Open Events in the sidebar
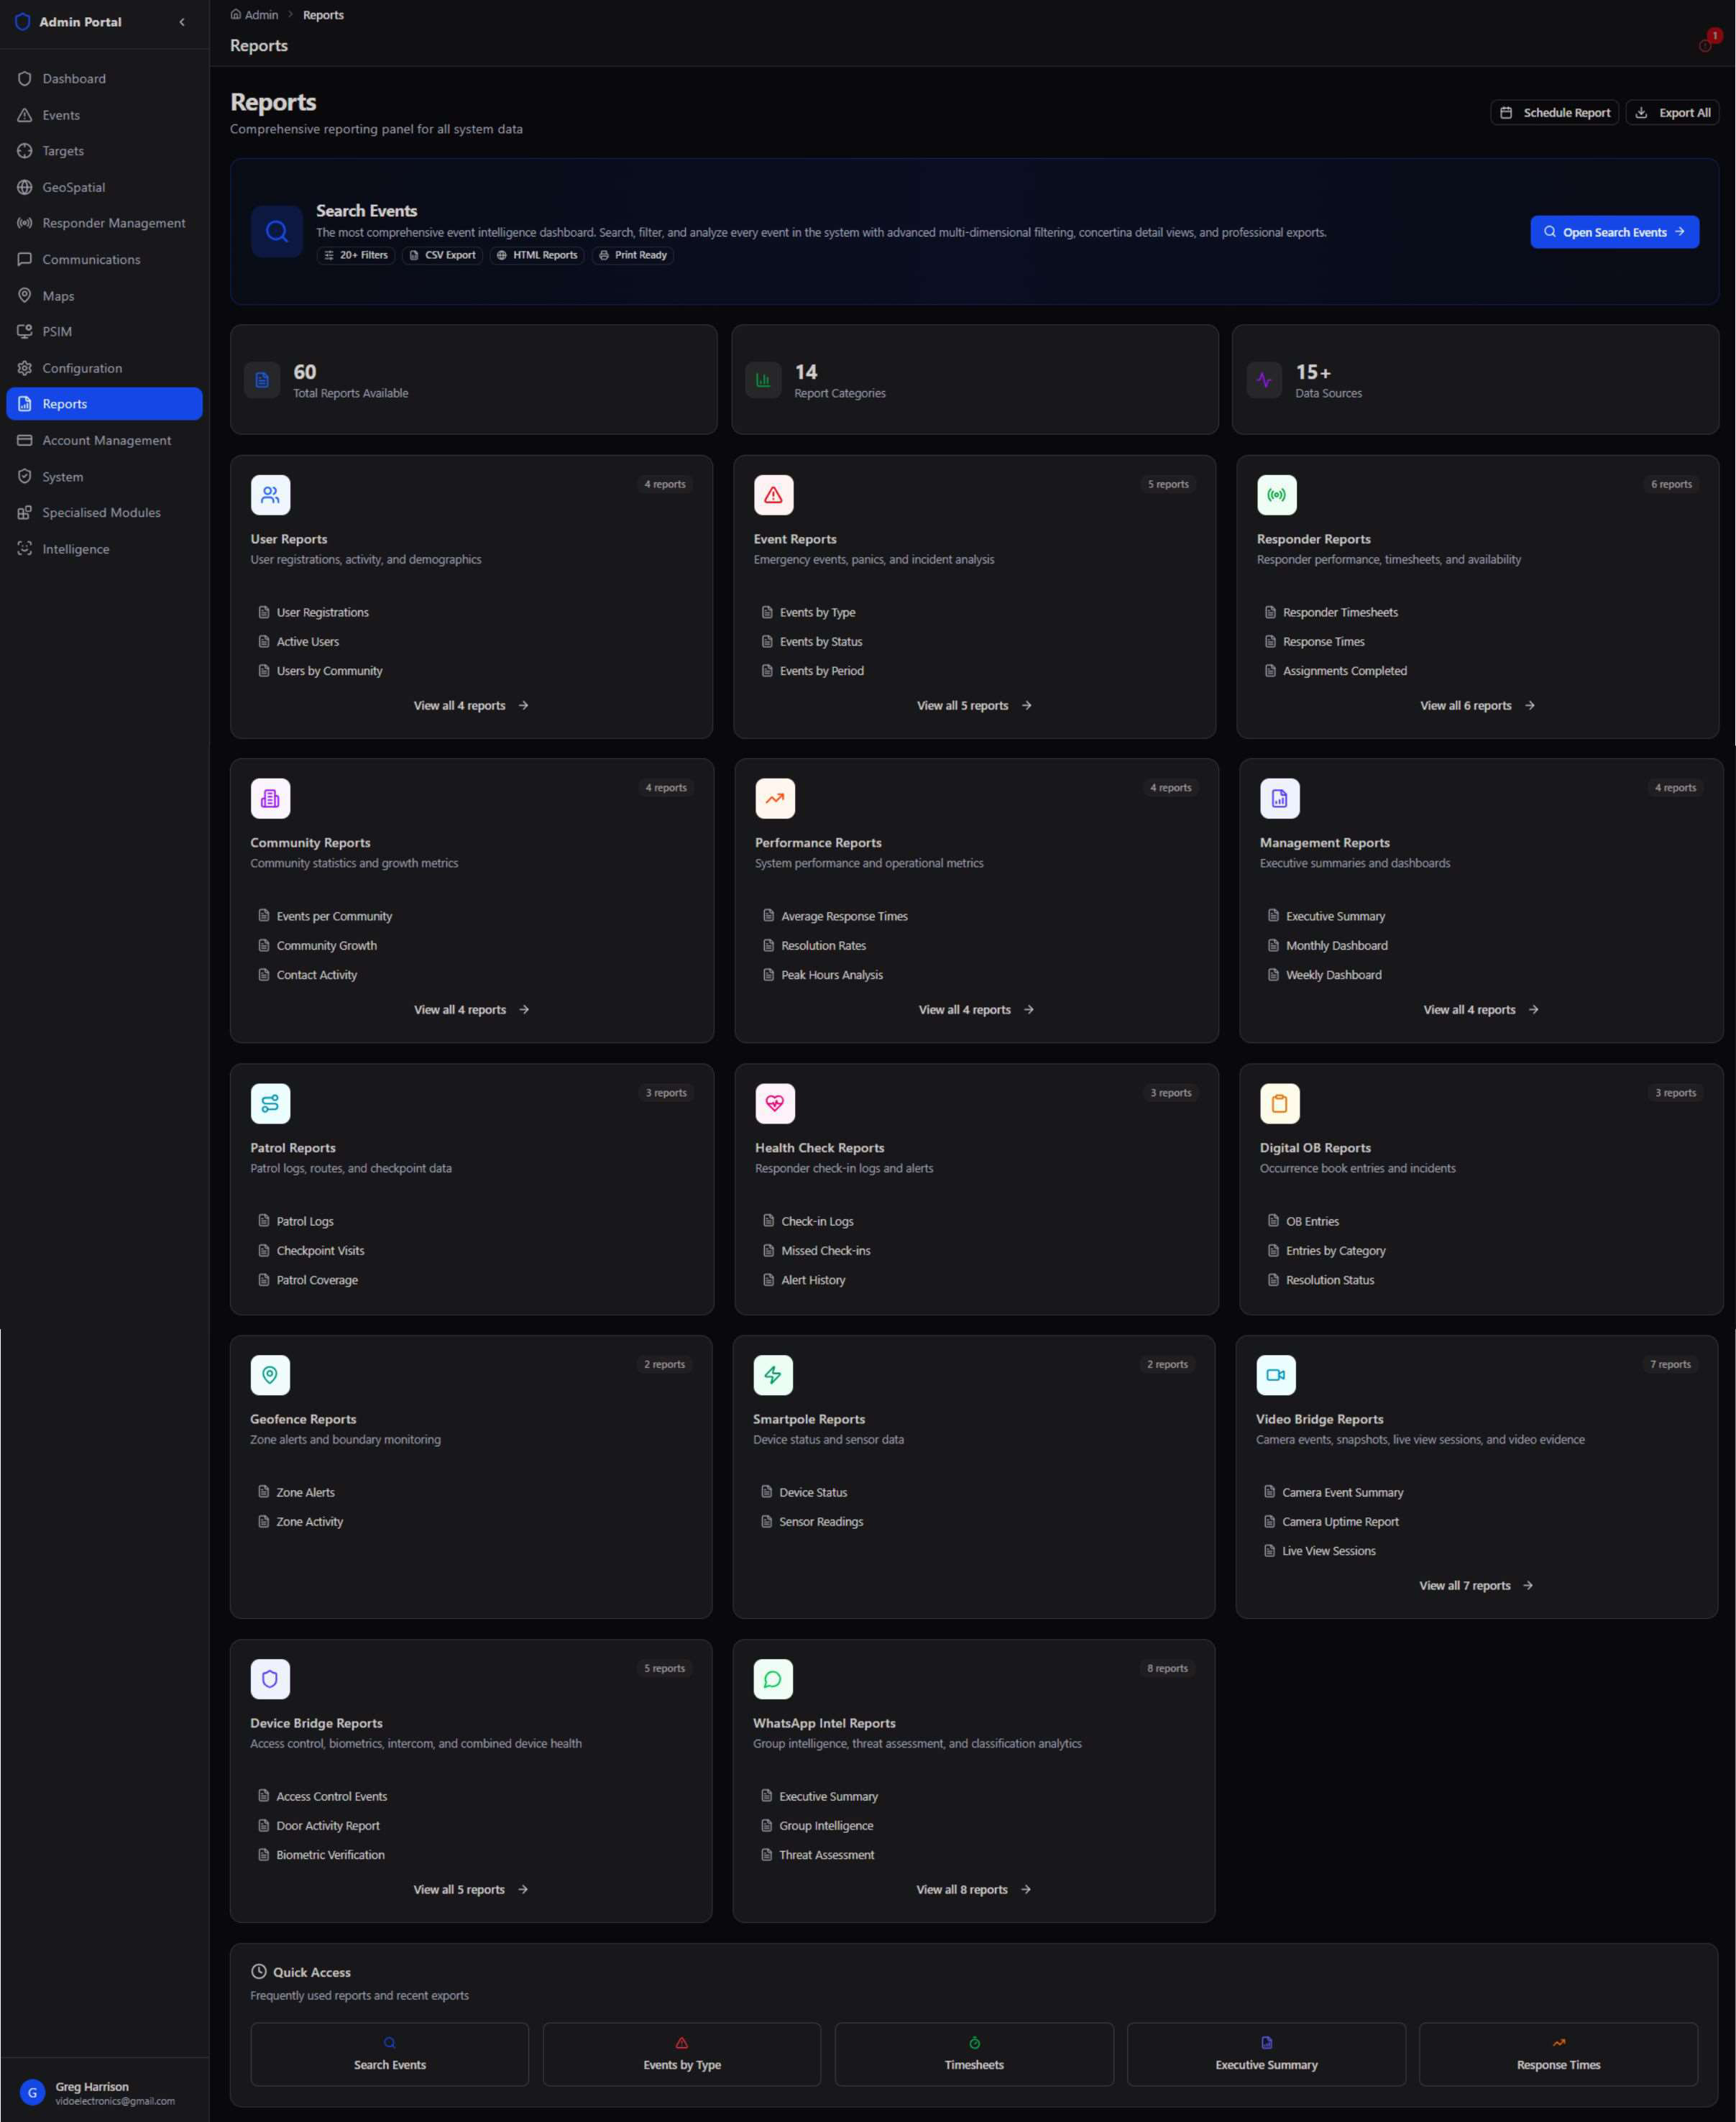Image resolution: width=1736 pixels, height=2122 pixels. pyautogui.click(x=104, y=115)
